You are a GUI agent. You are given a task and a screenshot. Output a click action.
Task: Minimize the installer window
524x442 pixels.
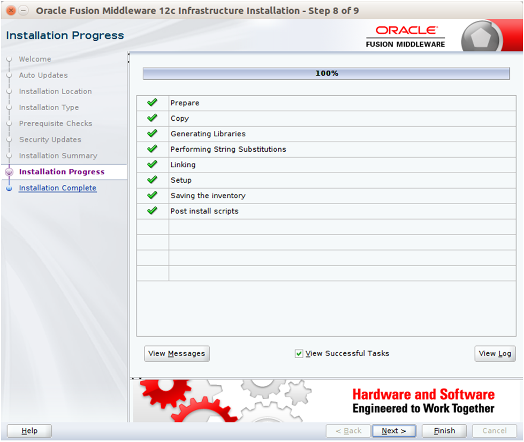click(23, 11)
